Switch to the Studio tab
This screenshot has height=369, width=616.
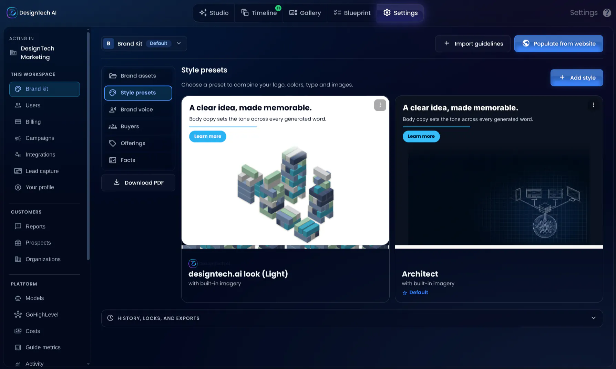tap(214, 13)
